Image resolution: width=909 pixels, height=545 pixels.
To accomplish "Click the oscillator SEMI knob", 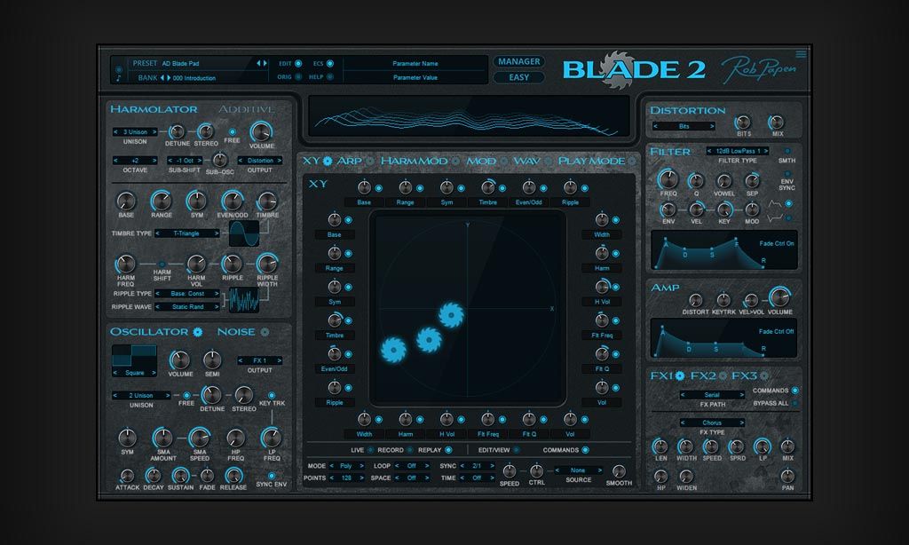I will (x=212, y=360).
